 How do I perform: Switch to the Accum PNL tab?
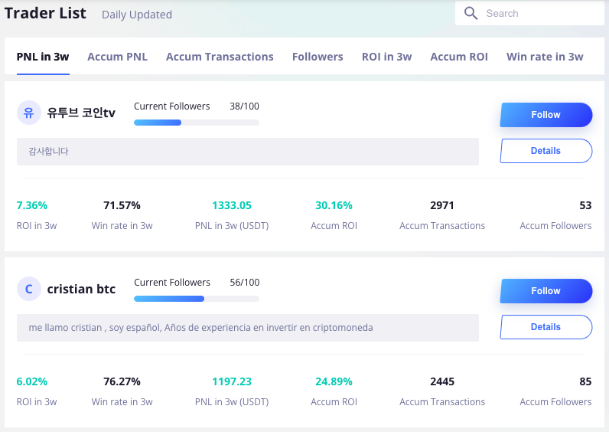pos(117,57)
